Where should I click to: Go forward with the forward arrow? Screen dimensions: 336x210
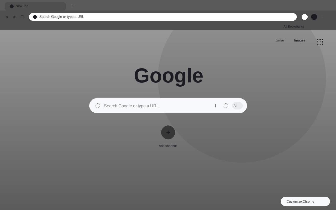(14, 17)
